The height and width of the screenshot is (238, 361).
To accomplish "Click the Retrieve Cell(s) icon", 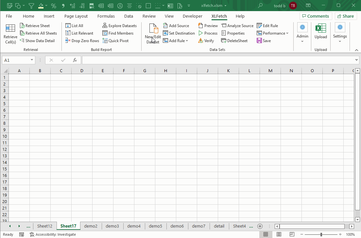I will 10,28.
